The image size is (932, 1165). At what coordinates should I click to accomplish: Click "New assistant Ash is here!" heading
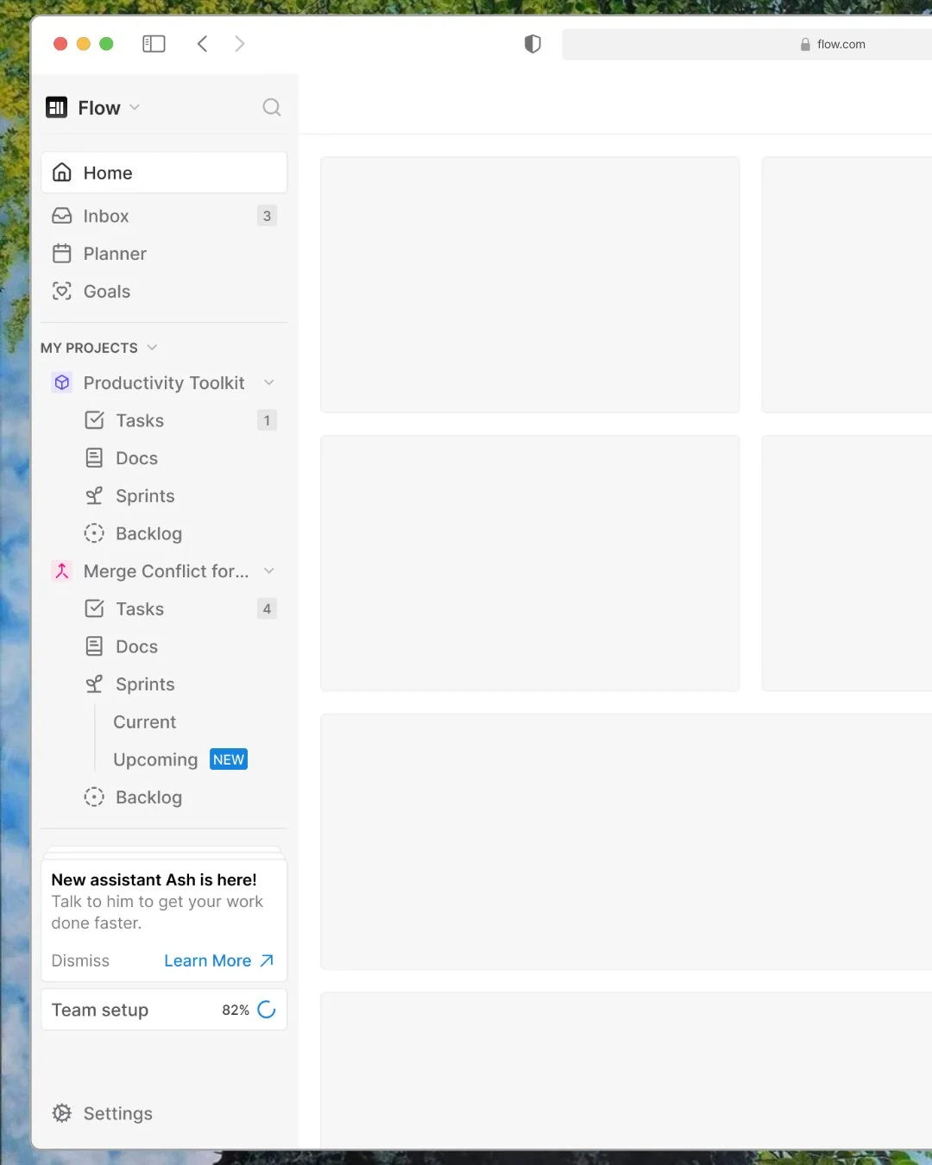(x=154, y=879)
